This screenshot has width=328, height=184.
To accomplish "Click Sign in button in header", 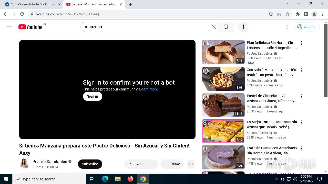I will (x=307, y=27).
